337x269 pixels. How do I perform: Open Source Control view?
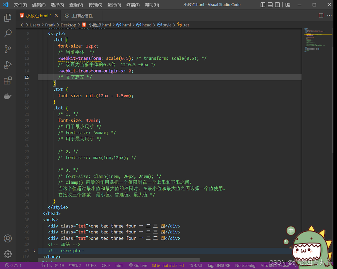tap(8, 49)
